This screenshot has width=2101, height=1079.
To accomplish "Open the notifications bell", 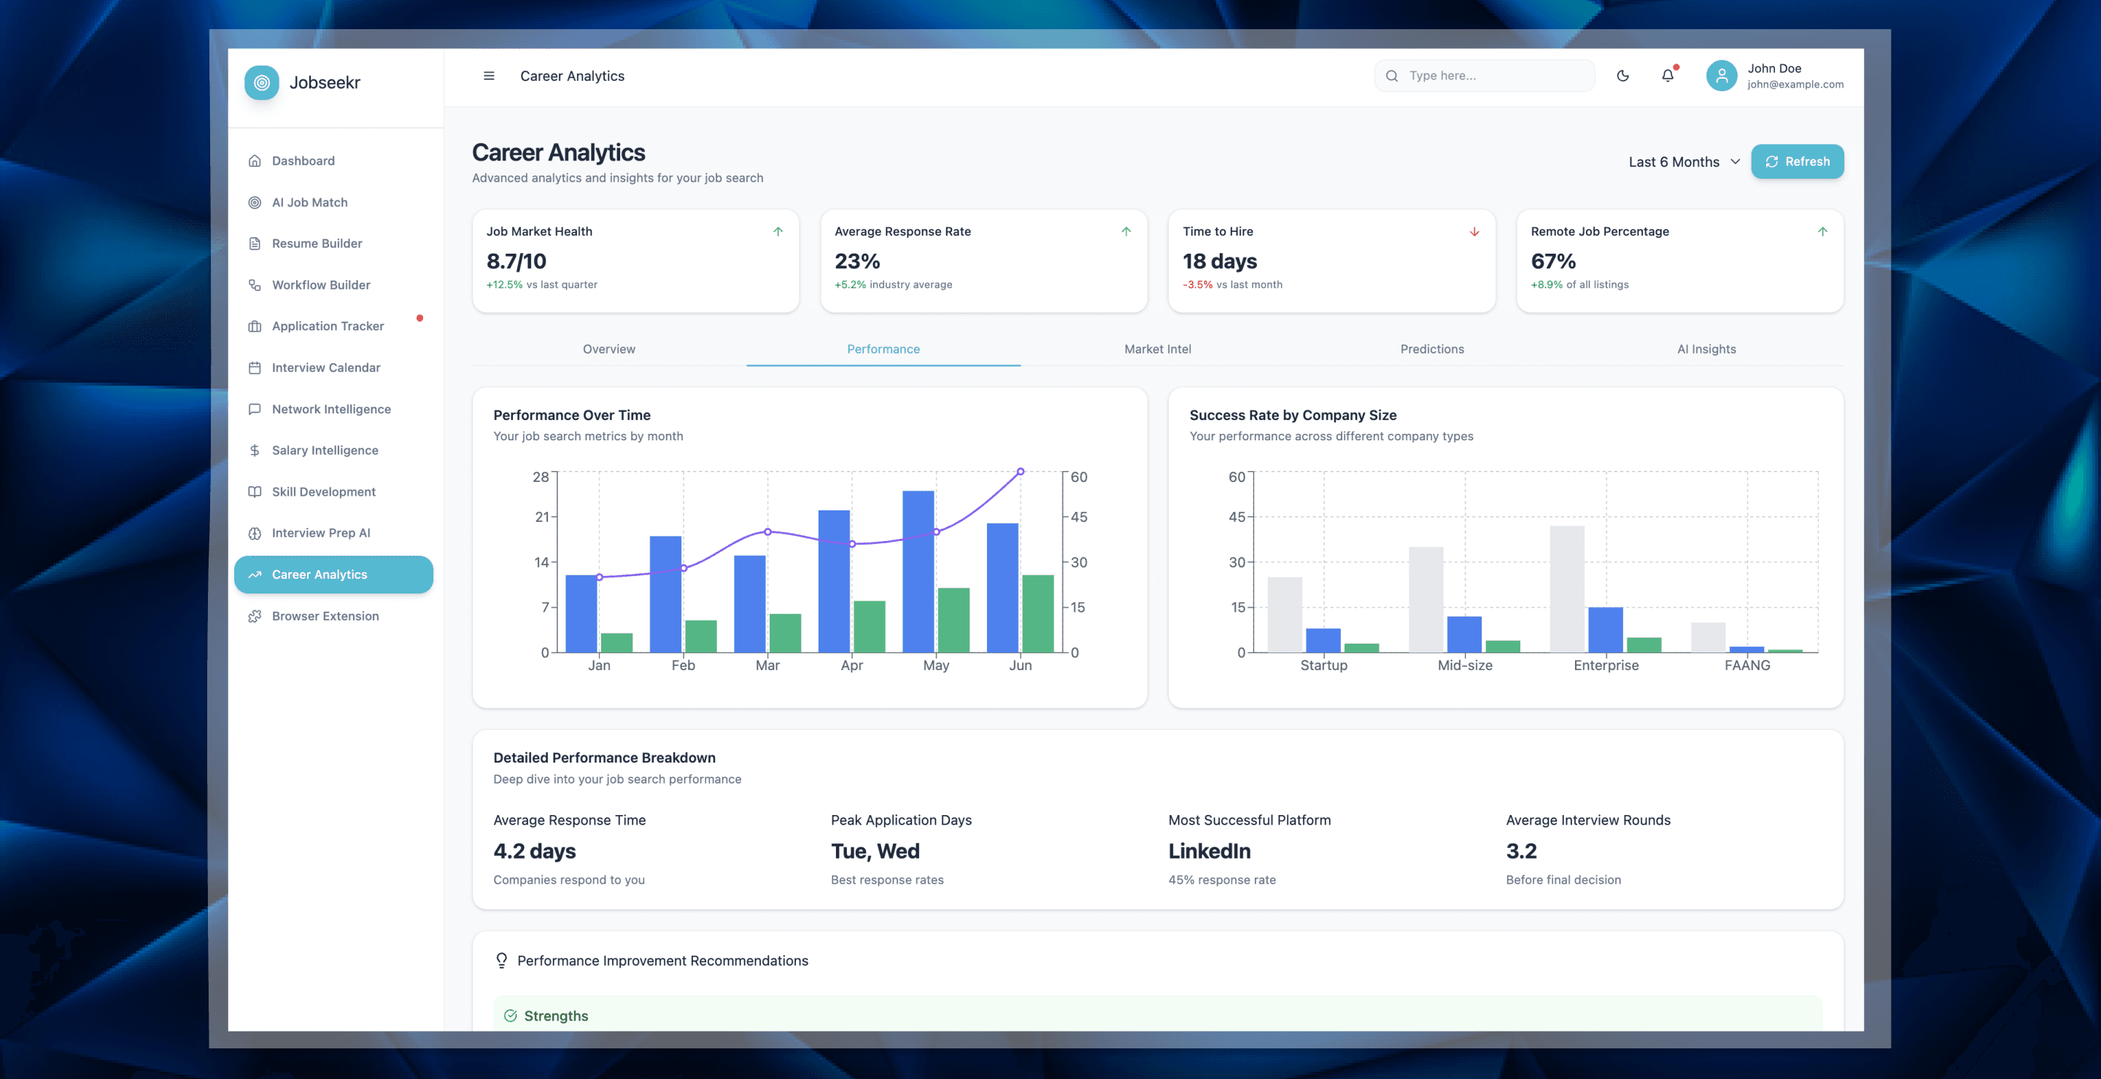I will [x=1667, y=76].
